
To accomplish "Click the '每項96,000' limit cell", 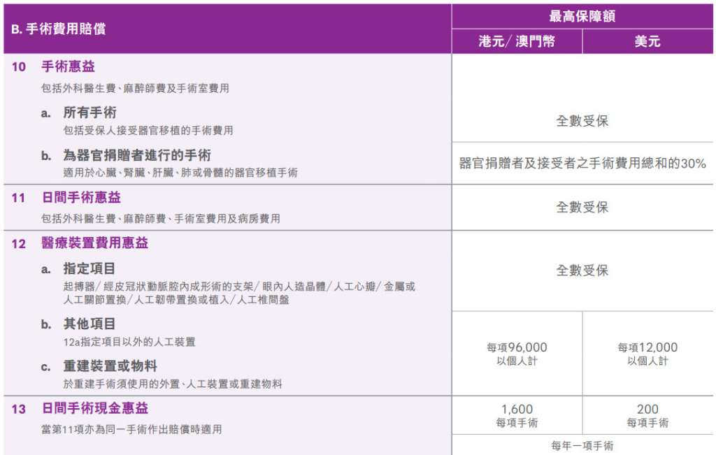I will (517, 354).
